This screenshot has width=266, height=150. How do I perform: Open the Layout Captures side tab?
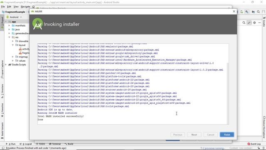tap(2, 70)
